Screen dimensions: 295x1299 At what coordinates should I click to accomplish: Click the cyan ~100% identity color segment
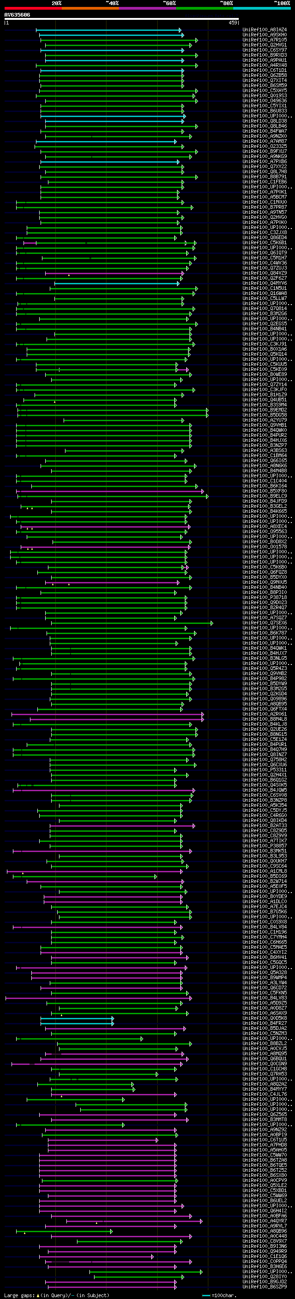[262, 8]
